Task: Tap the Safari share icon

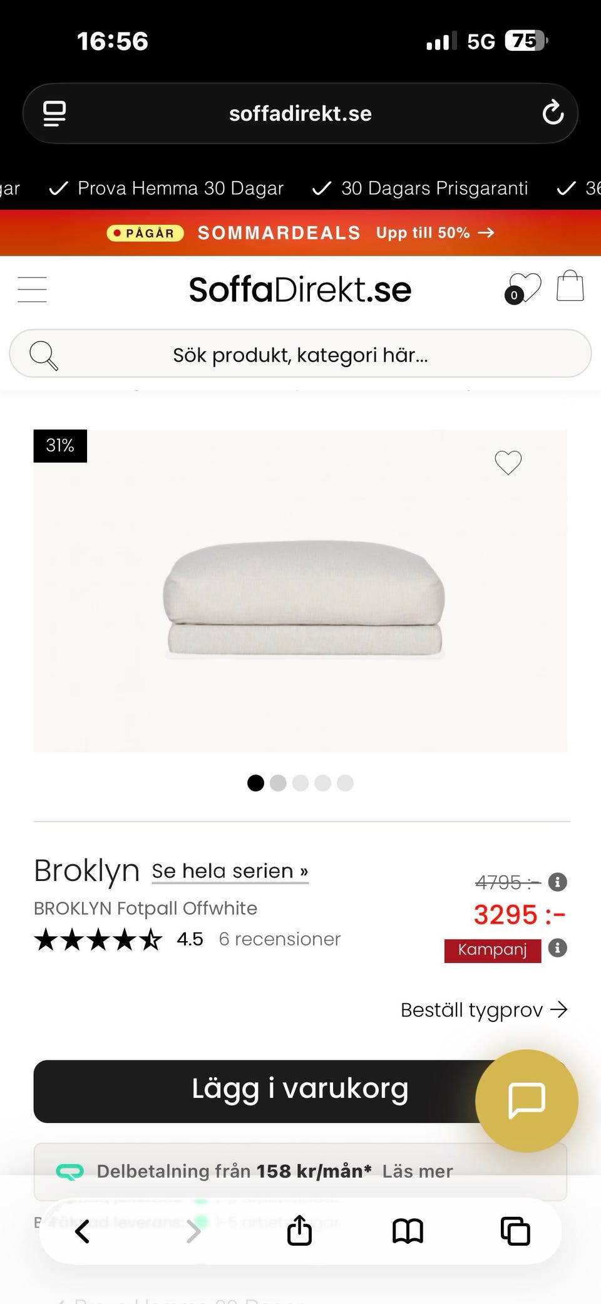Action: 299,1230
